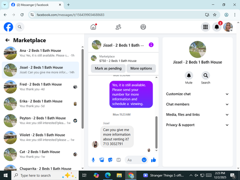
Task: Open Chaparrita's 2 Beds 1 Bath conversation
Action: (x=40, y=168)
